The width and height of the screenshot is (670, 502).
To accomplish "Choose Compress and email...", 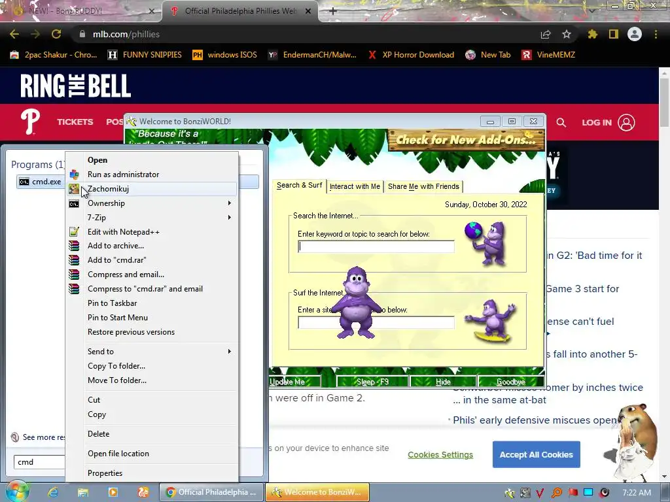I will point(152,275).
